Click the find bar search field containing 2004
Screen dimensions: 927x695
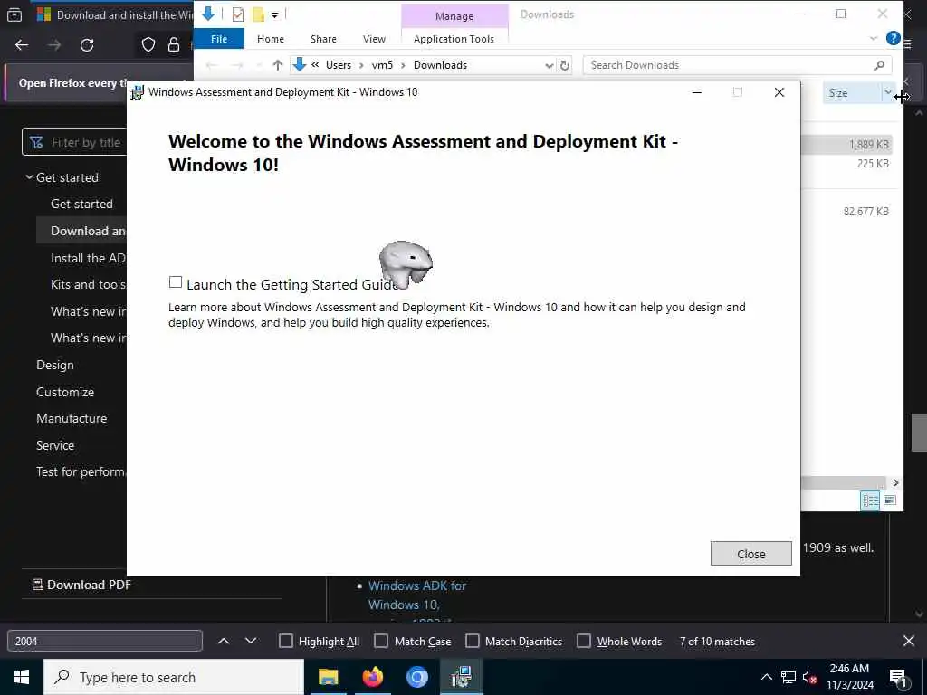click(105, 642)
